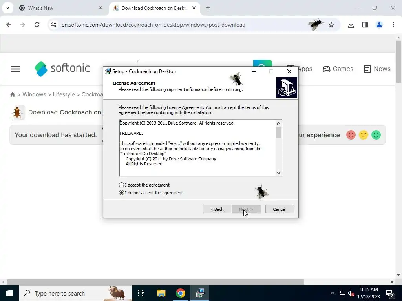This screenshot has width=402, height=301.
Task: Click the taskbar search box
Action: pyautogui.click(x=75, y=293)
